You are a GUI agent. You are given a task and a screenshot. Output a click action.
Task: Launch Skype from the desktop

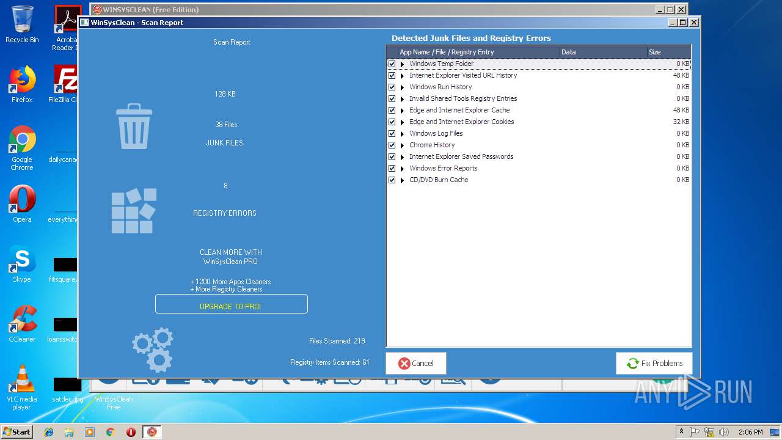(x=22, y=264)
